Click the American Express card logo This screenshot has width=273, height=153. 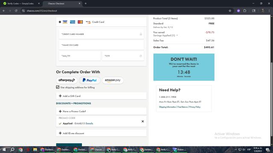[x=73, y=22]
